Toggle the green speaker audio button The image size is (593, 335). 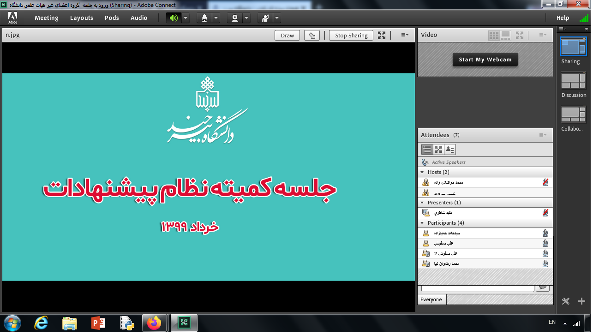(174, 18)
